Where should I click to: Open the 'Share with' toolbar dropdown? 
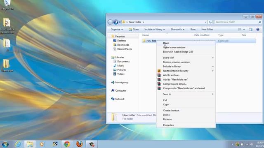click(x=177, y=29)
